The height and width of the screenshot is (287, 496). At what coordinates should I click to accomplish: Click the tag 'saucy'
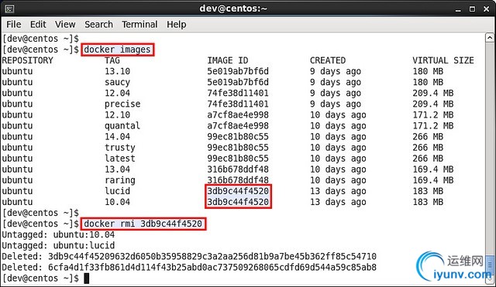click(x=117, y=82)
